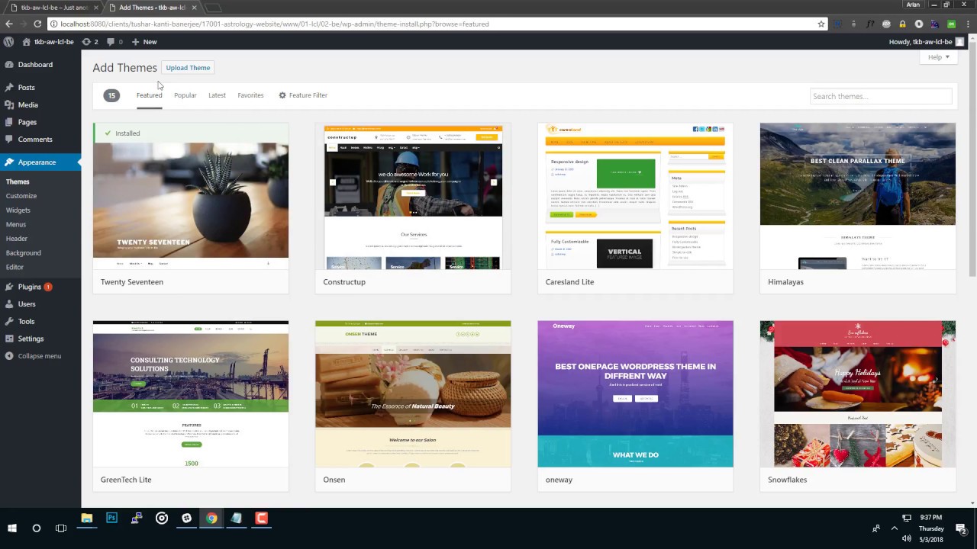Click the Upload Theme button
Viewport: 977px width, 549px height.
188,68
